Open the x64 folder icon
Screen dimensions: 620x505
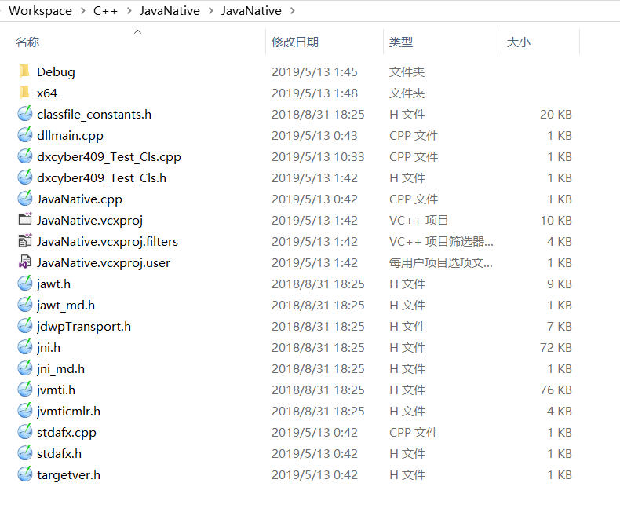[24, 93]
